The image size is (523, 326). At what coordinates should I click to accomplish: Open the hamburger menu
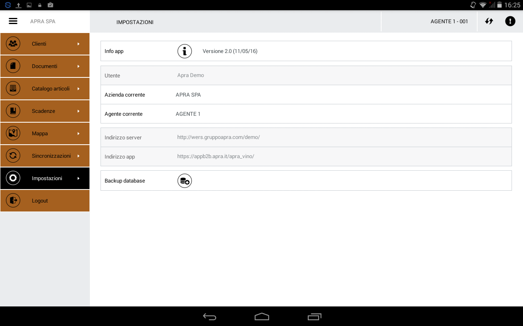pyautogui.click(x=13, y=21)
